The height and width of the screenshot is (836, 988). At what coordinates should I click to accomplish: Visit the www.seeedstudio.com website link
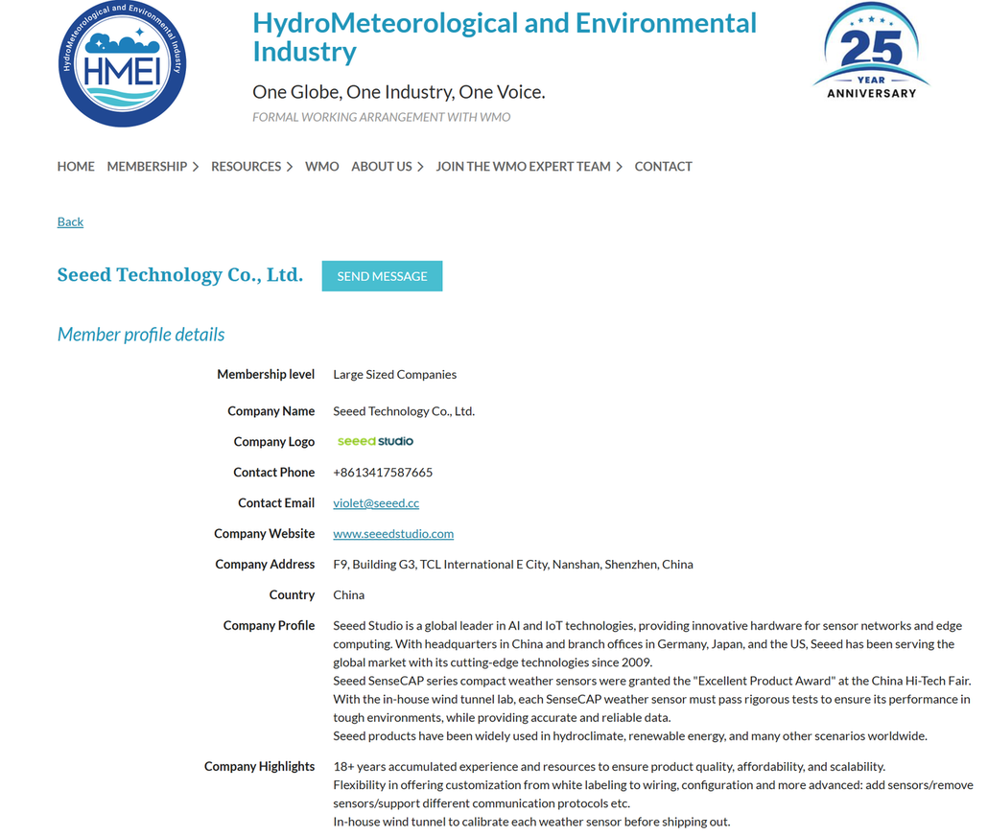coord(393,534)
